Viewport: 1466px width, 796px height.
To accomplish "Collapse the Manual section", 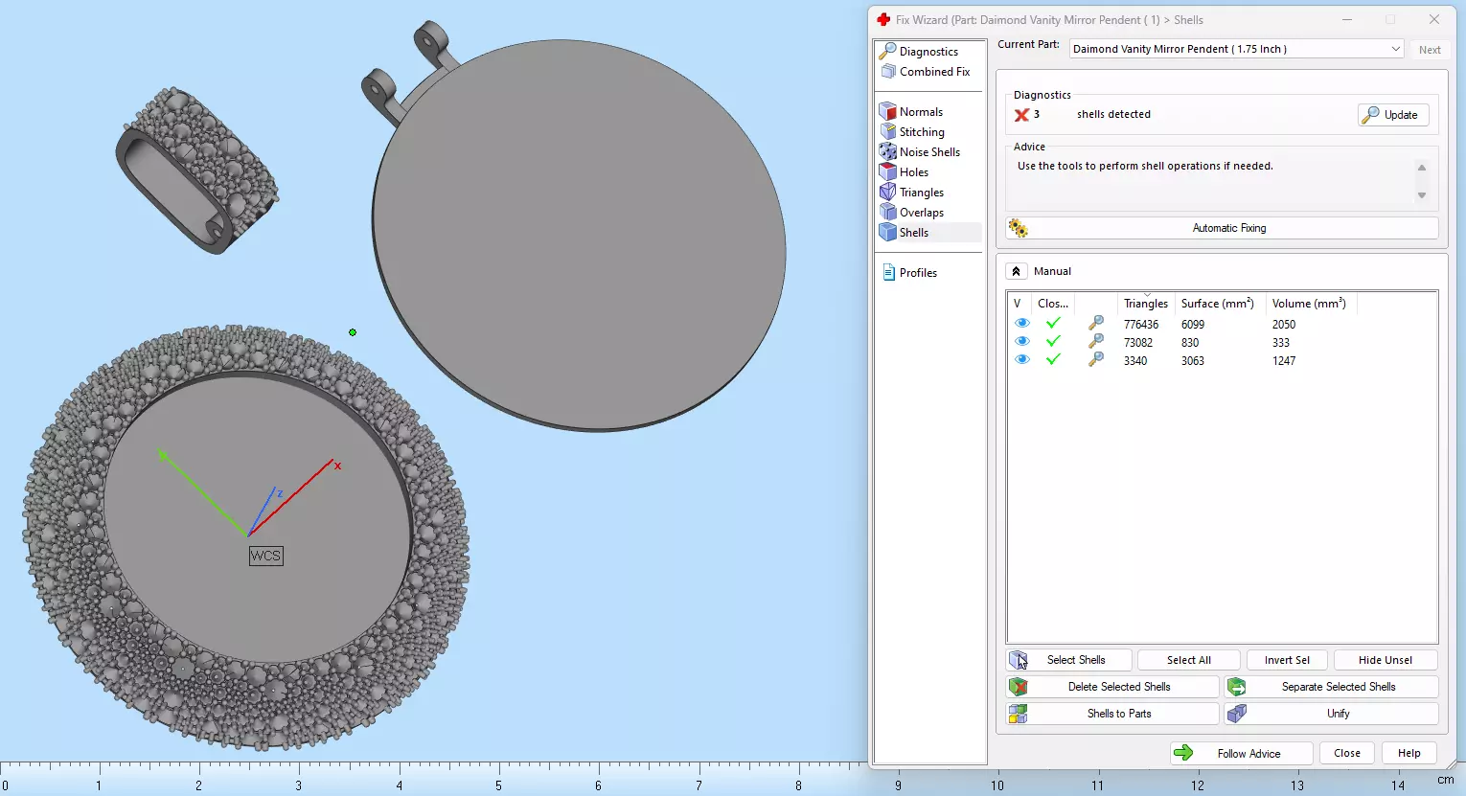I will (x=1016, y=271).
